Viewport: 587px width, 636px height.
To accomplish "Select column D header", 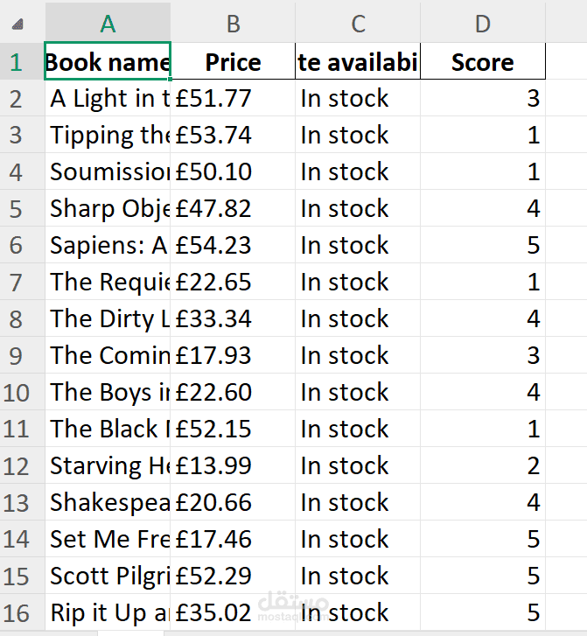I will click(483, 24).
